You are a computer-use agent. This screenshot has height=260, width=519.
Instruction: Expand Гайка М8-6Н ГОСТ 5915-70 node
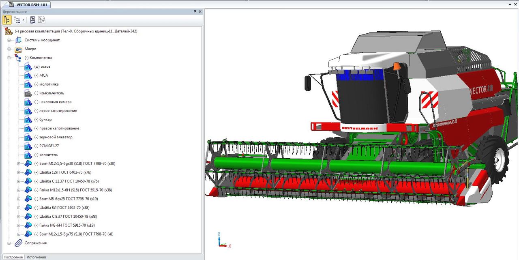19,226
